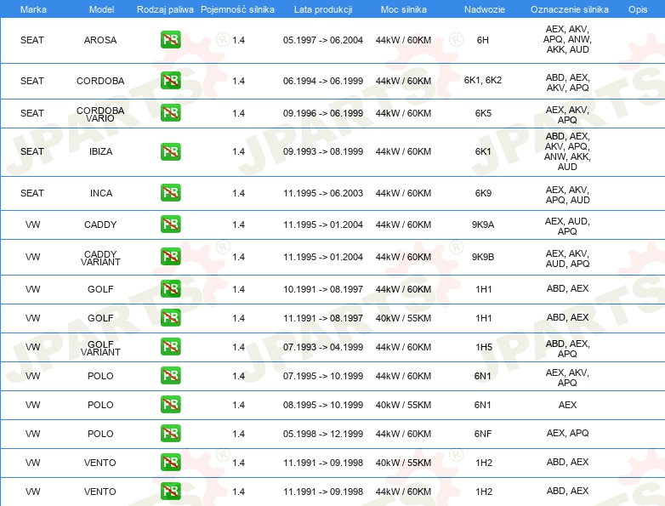This screenshot has height=506, width=665.
Task: Click 40kW / 55KM in the POLO row
Action: tap(403, 405)
